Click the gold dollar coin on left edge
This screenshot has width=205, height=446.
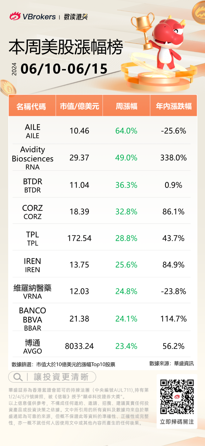(8, 88)
